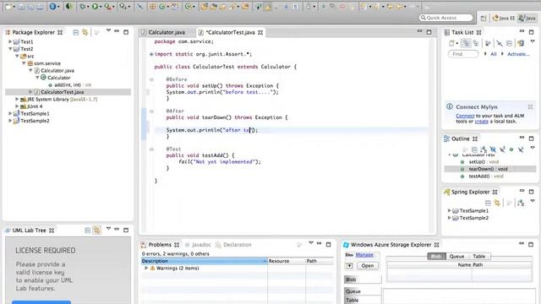
Task: Toggle Sort alphabetically in Outline
Action: pos(484,149)
